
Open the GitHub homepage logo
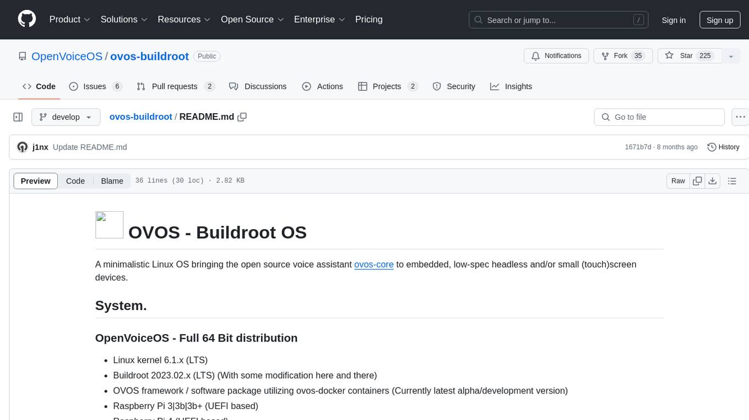[27, 19]
